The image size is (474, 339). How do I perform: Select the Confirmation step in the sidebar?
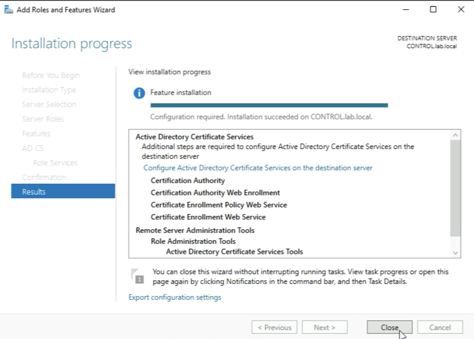pos(44,177)
